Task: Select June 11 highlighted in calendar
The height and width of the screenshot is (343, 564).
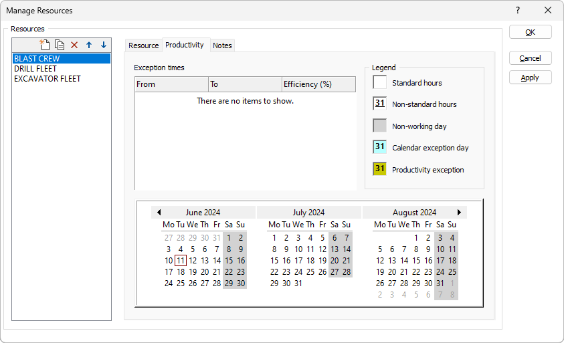Action: (181, 261)
